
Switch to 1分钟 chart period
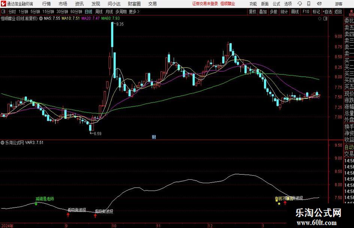click(23, 12)
